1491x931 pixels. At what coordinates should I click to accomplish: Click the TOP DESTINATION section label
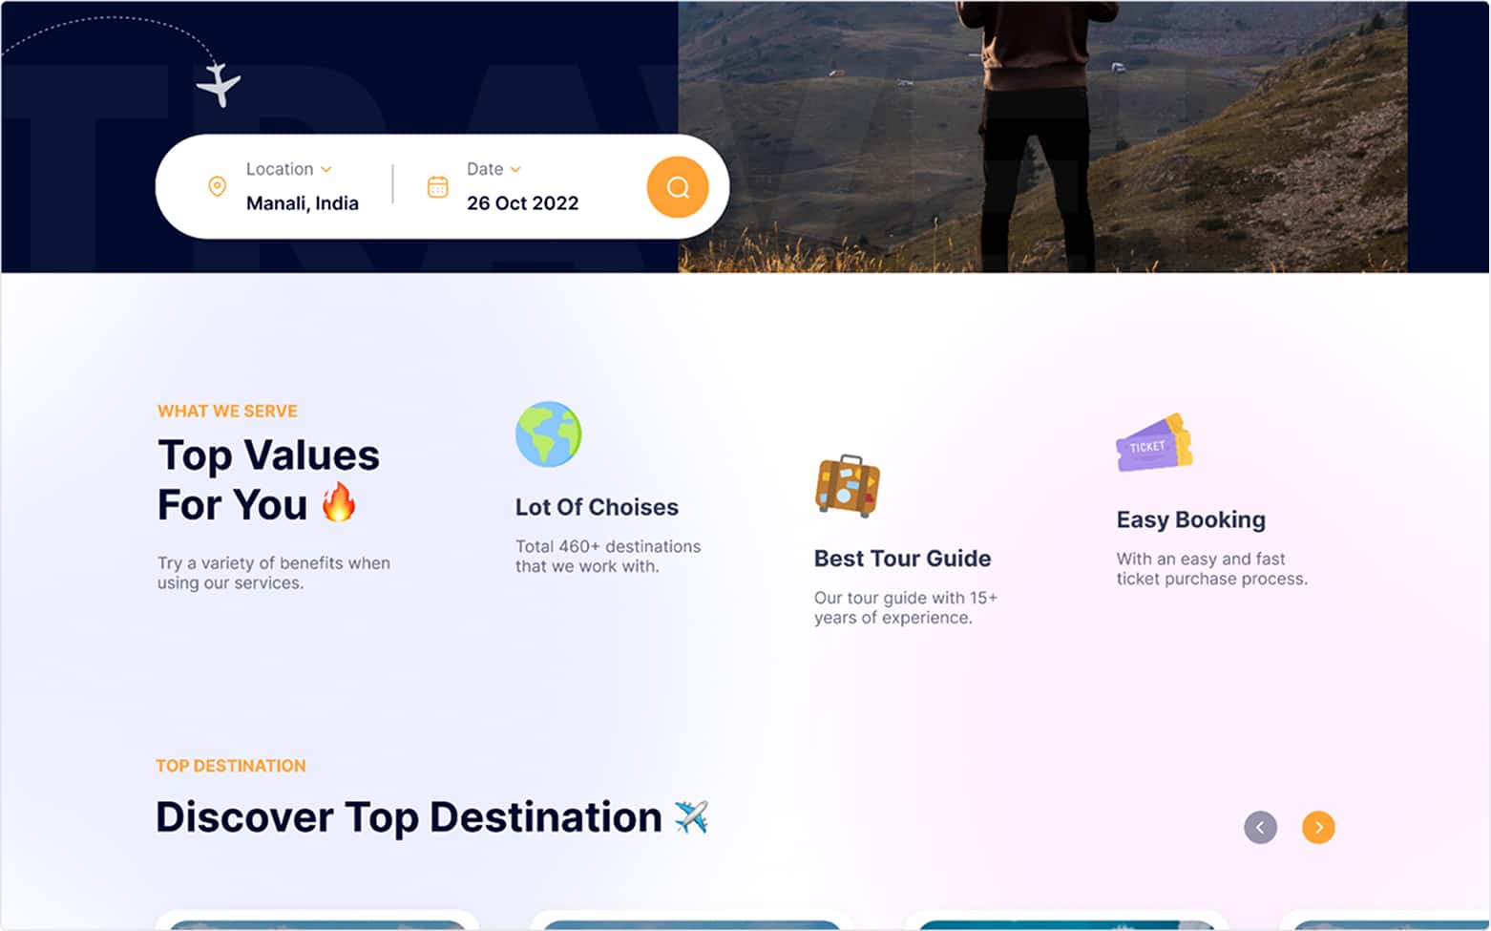click(x=231, y=766)
